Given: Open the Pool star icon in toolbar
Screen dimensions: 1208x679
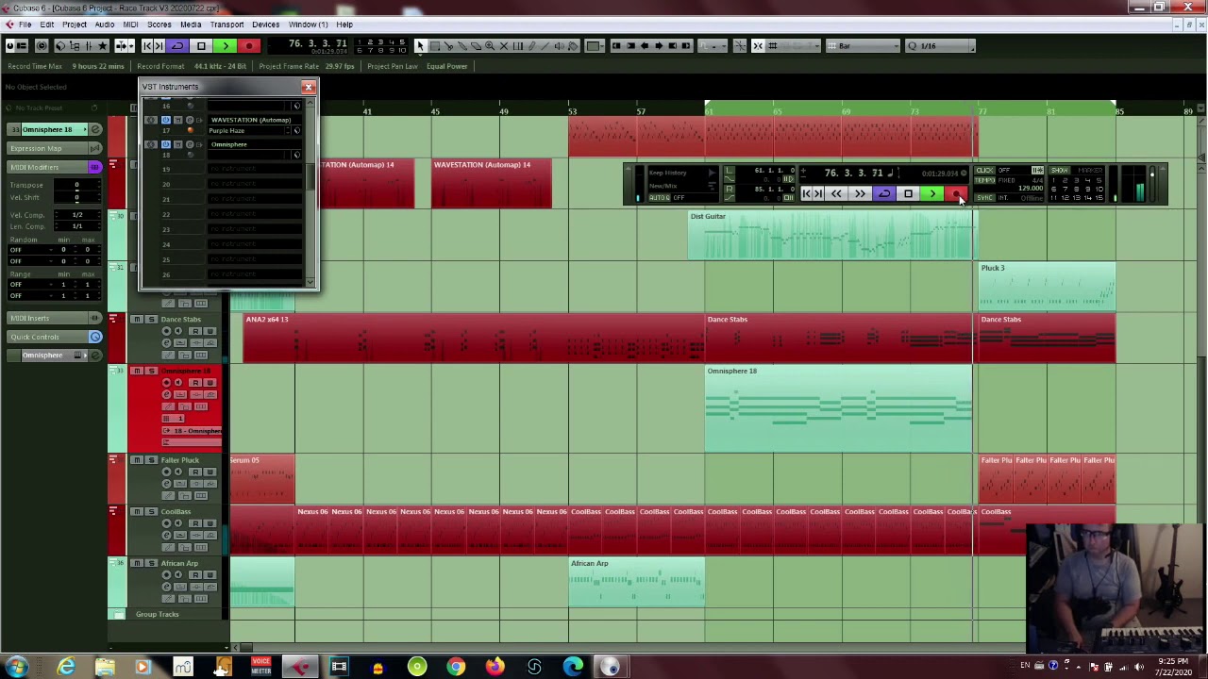Looking at the screenshot, I should tap(103, 45).
